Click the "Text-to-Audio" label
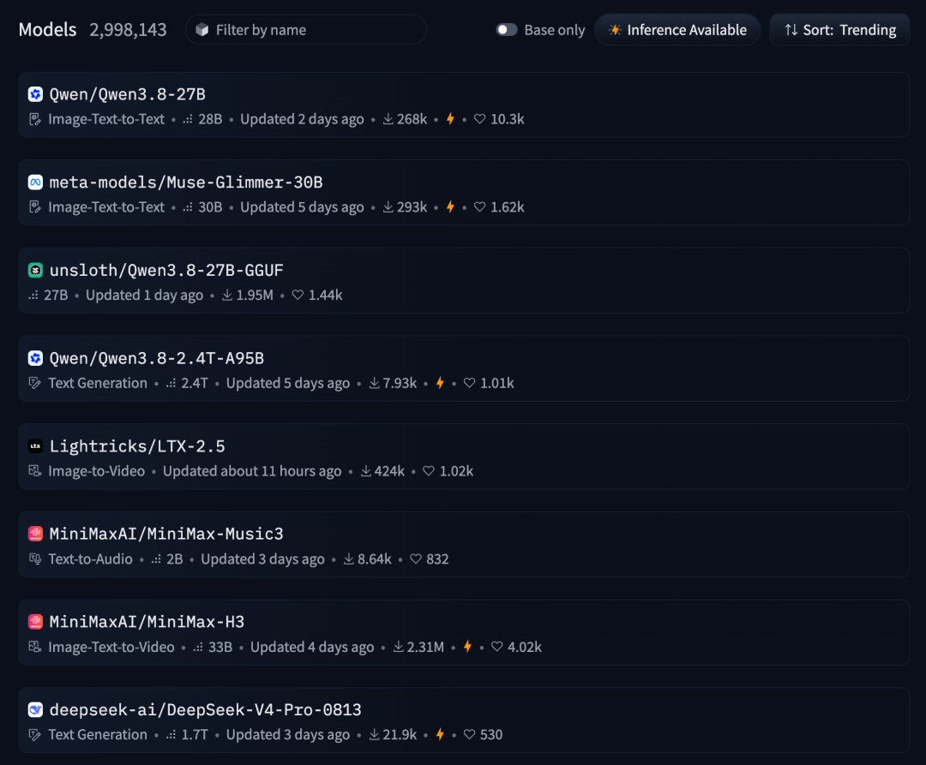The height and width of the screenshot is (765, 926). coord(90,559)
